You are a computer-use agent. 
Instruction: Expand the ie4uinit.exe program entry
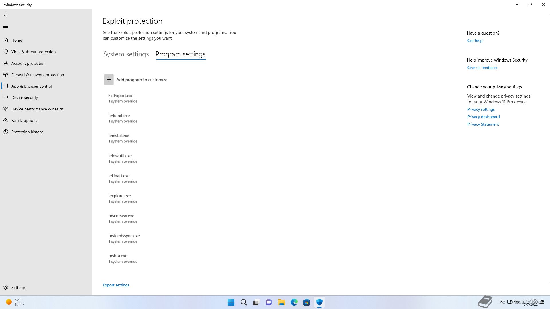tap(123, 118)
